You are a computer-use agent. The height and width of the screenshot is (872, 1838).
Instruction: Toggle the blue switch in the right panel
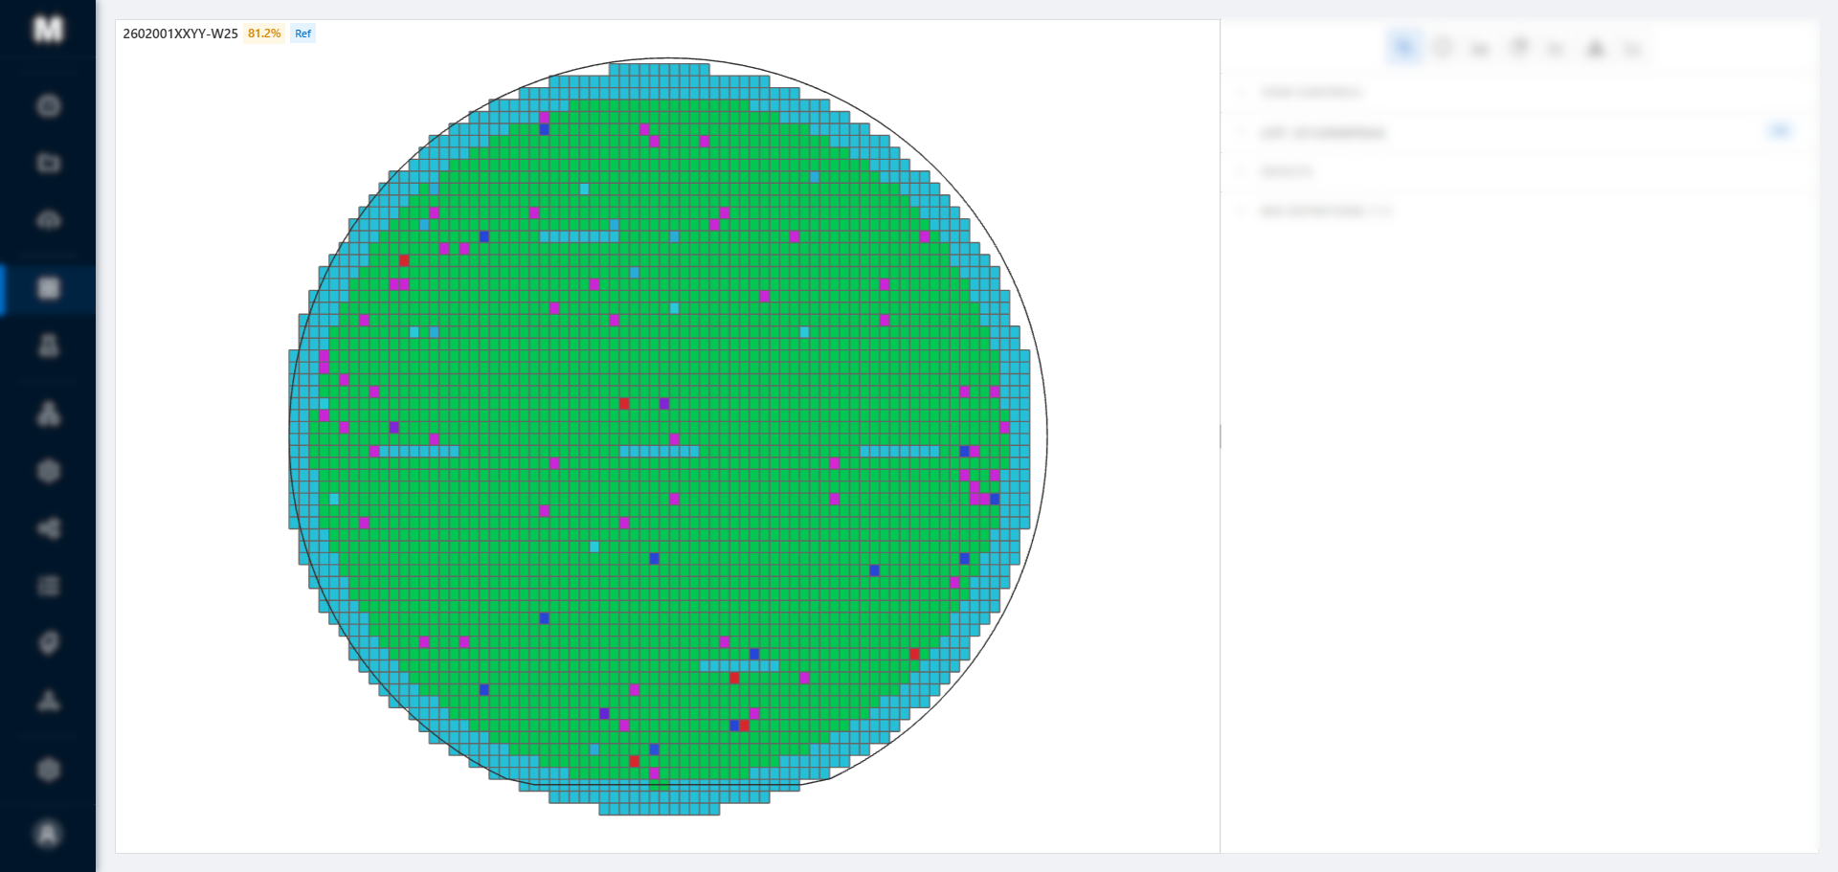[1780, 131]
